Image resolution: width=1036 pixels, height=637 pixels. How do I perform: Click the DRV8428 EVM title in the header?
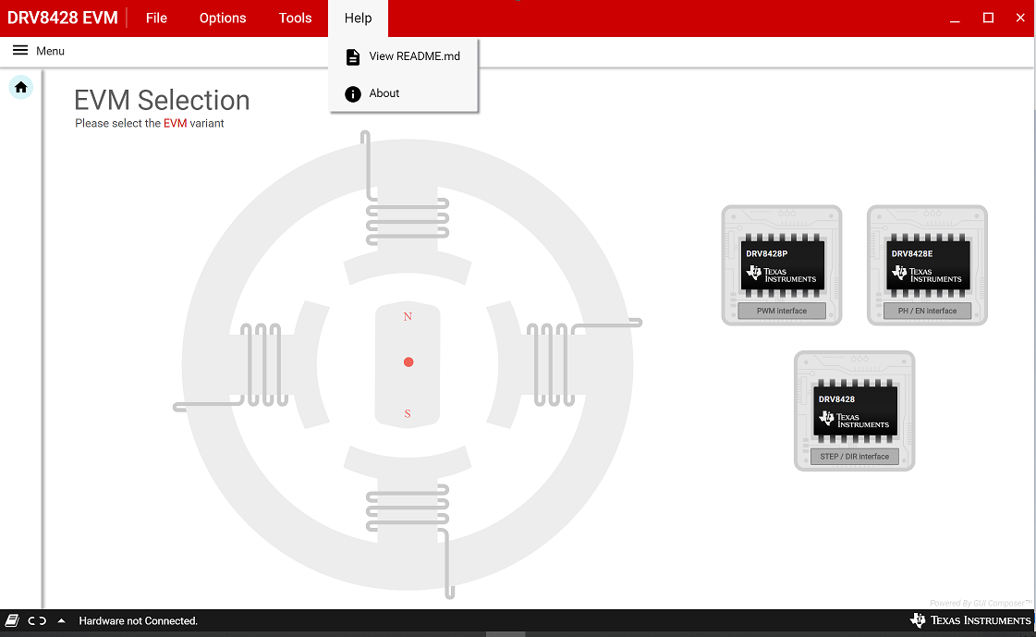[x=62, y=18]
